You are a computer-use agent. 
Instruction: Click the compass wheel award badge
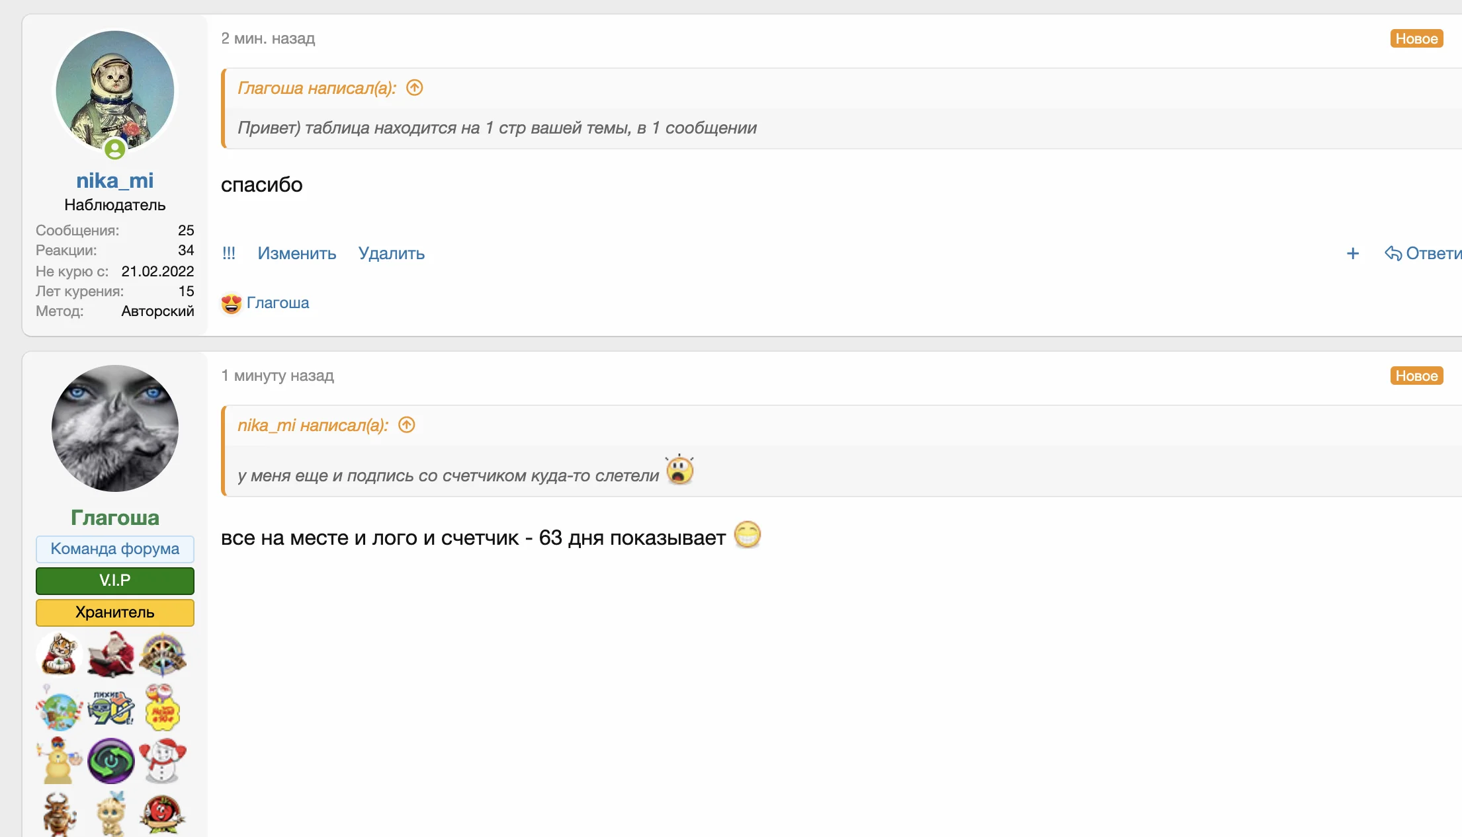pos(163,655)
